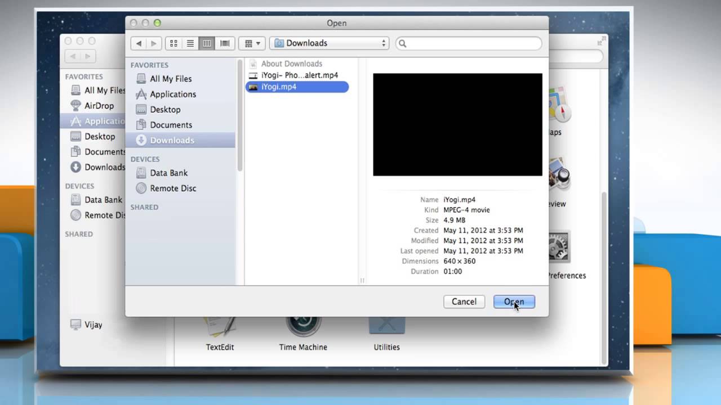Switch Open dialog to list view
721x405 pixels.
pyautogui.click(x=190, y=43)
